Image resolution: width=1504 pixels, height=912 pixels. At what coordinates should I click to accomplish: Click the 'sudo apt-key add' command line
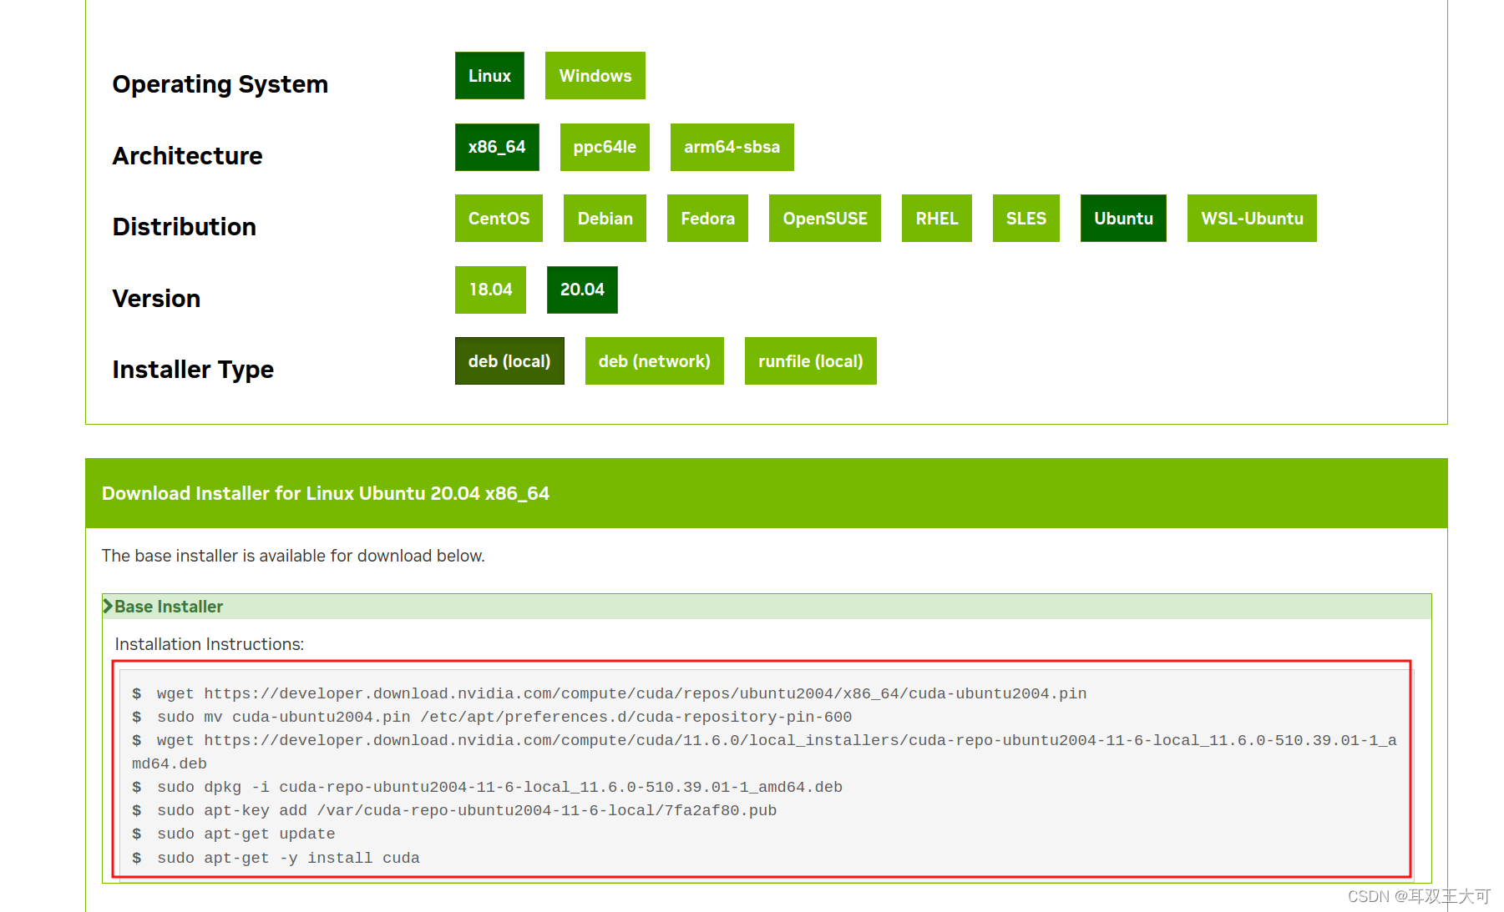[453, 810]
